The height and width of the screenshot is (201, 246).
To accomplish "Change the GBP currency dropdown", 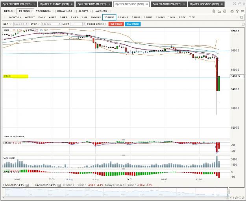I will [x=7, y=24].
